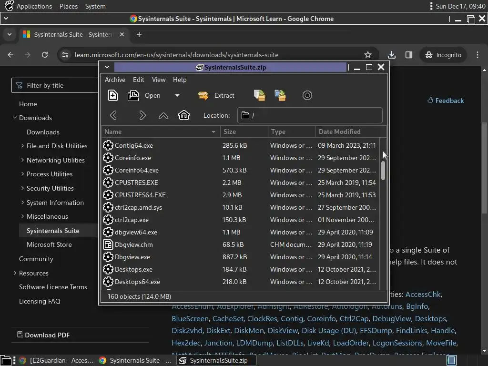Open the Applications menu in top panel
The width and height of the screenshot is (488, 366).
click(34, 6)
